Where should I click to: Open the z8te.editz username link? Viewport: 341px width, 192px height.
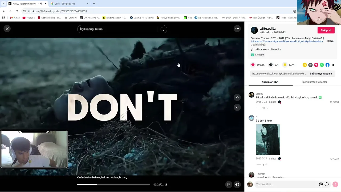(x=268, y=29)
